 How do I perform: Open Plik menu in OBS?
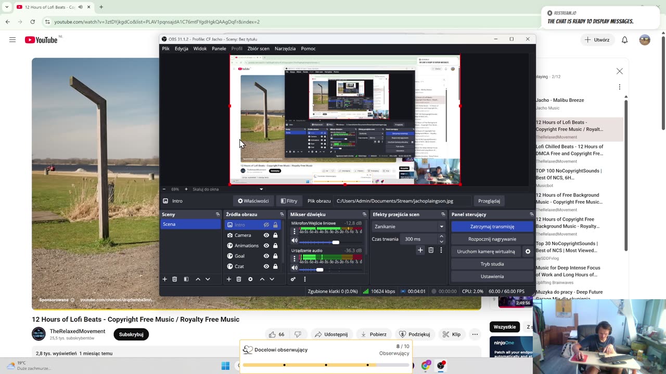point(165,48)
